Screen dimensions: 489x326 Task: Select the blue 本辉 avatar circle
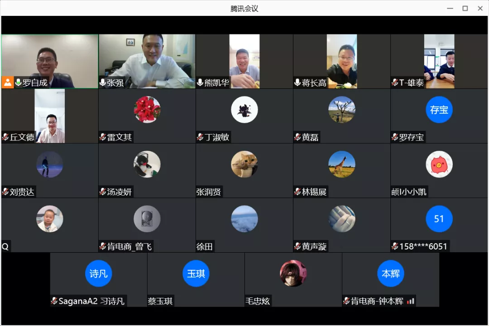click(390, 273)
